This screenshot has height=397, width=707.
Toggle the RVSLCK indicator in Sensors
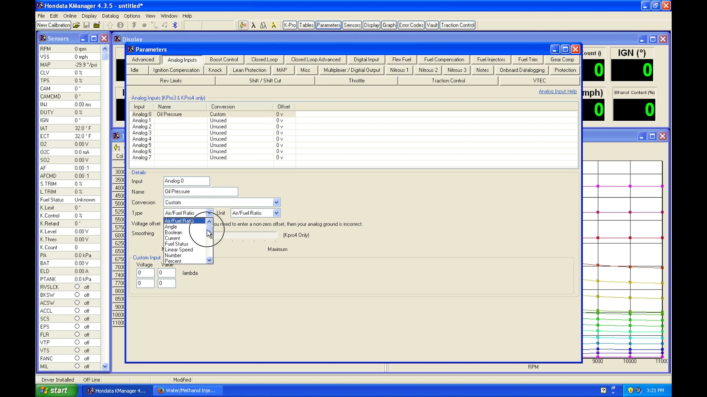(x=77, y=287)
